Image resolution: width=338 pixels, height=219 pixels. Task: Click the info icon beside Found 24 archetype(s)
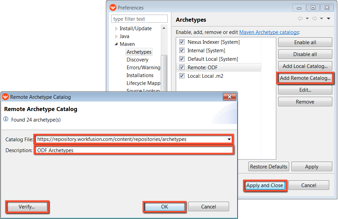point(6,119)
